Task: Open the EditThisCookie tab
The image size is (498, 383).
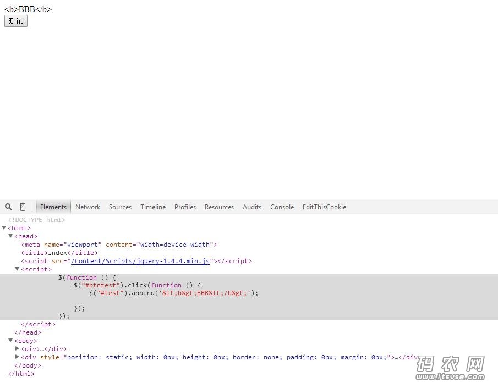Action: click(x=324, y=207)
